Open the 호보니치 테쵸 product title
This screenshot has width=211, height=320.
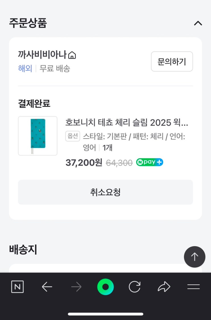click(x=127, y=122)
